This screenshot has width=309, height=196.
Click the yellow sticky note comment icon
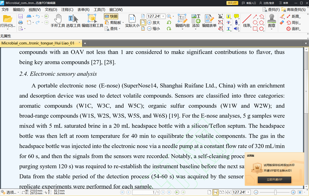pos(236,16)
